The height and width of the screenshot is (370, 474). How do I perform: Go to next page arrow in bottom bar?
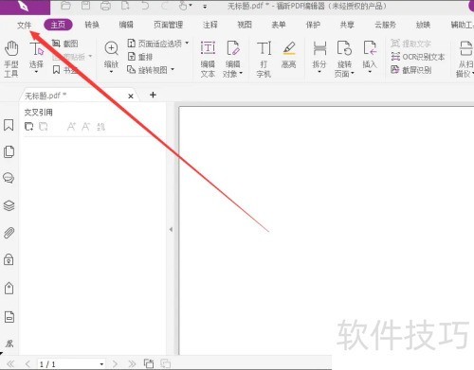click(x=115, y=364)
